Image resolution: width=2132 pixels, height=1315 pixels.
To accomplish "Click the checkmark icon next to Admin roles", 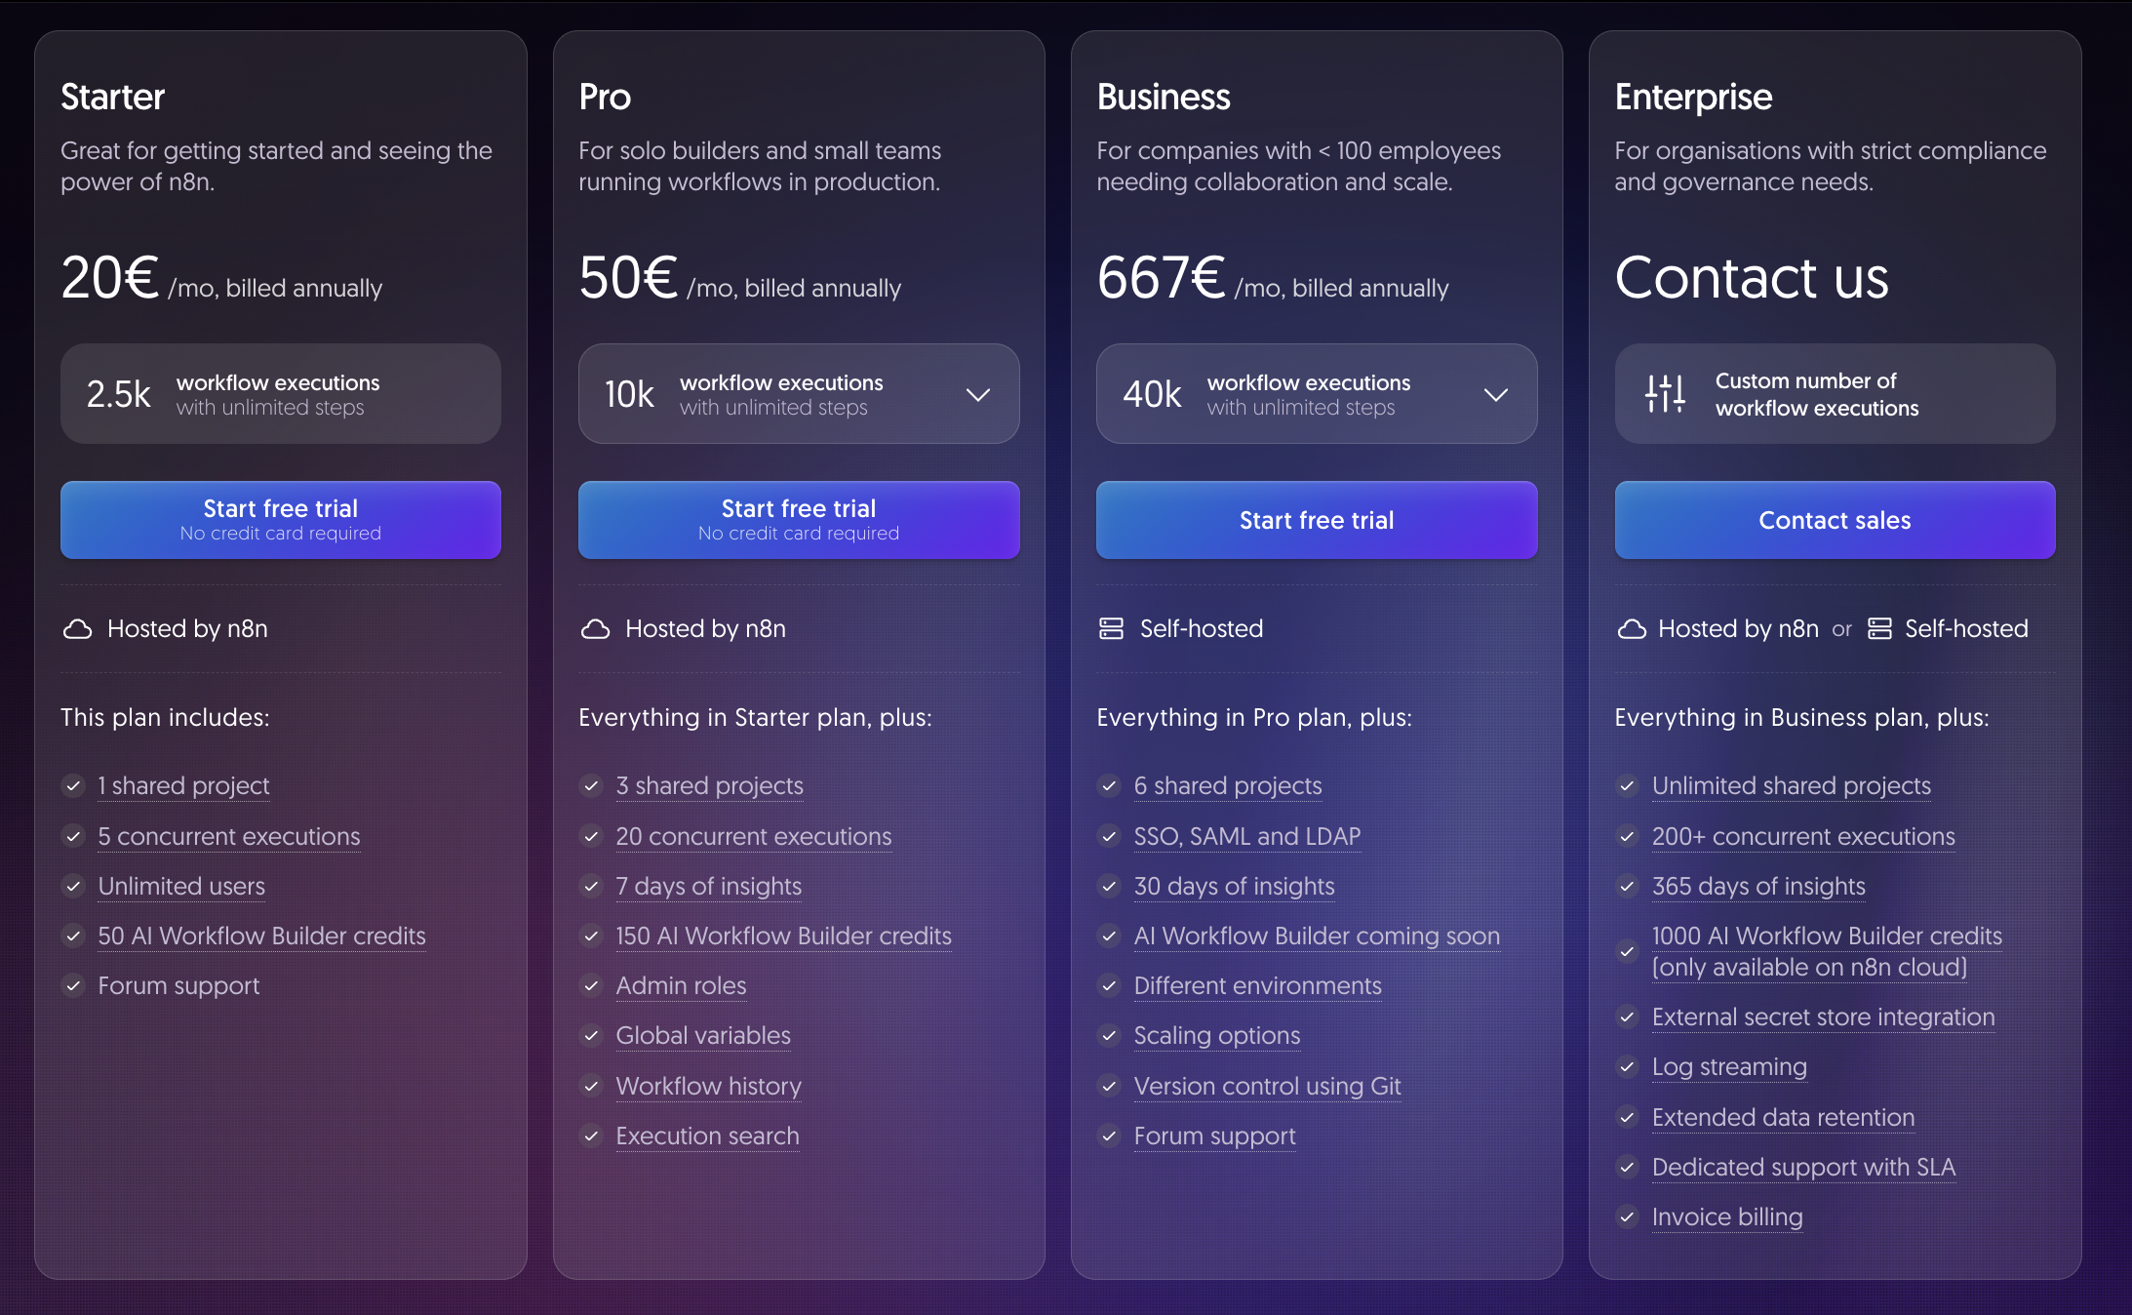I will [x=592, y=986].
